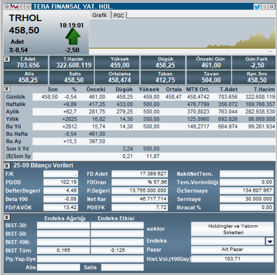Image resolution: width=277 pixels, height=275 pixels.
Task: Click the Endeks combo box field
Action: click(x=228, y=241)
